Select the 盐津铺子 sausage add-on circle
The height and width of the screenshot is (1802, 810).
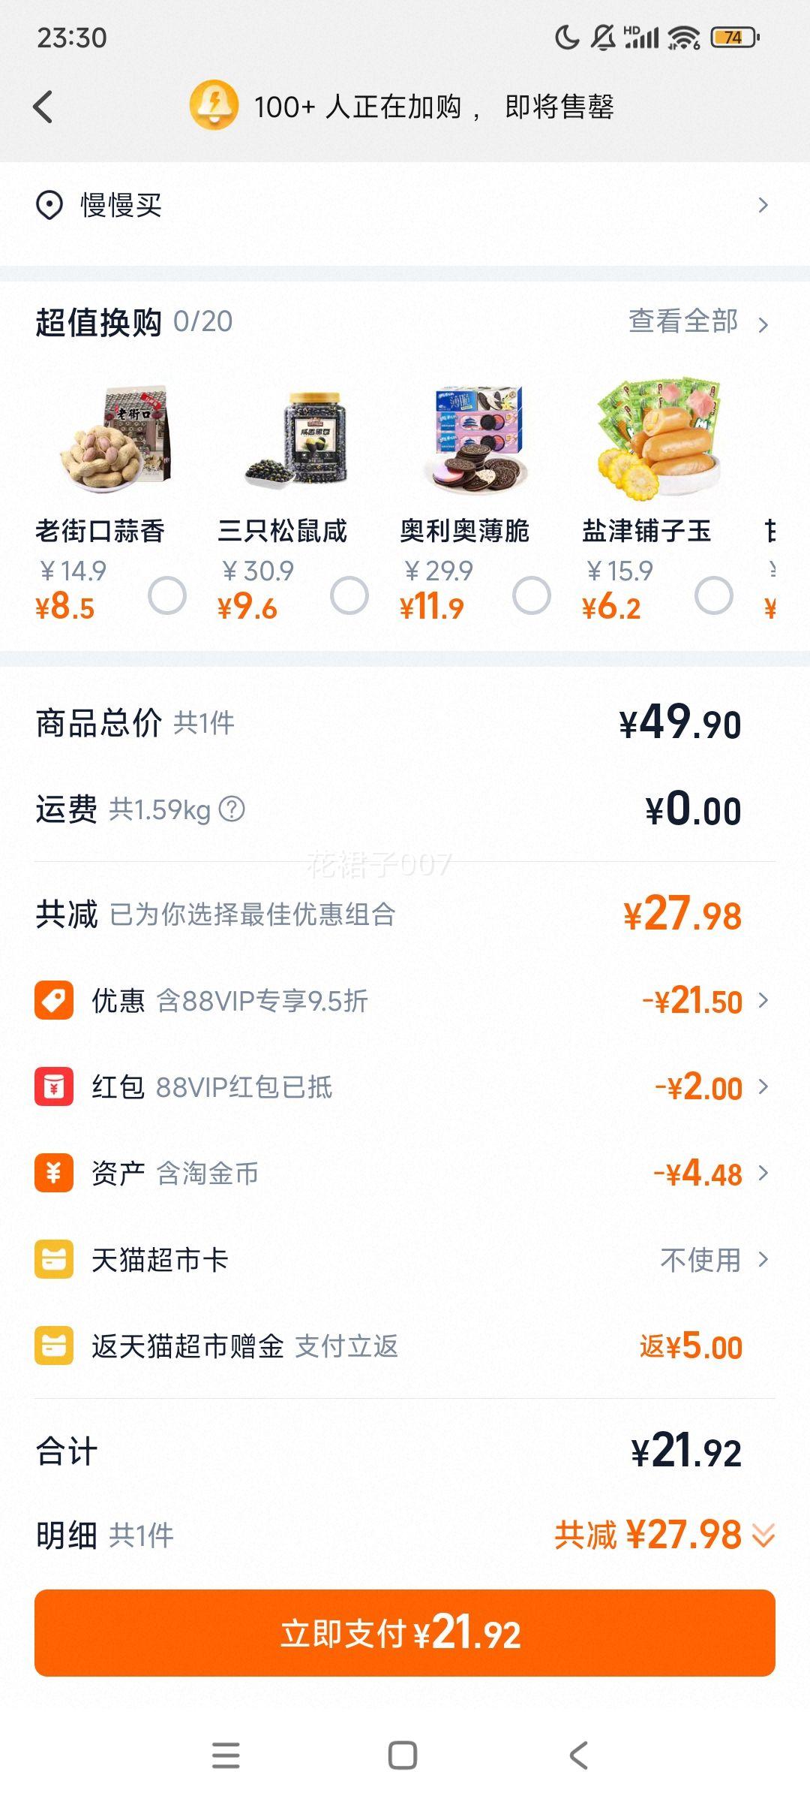click(x=714, y=595)
